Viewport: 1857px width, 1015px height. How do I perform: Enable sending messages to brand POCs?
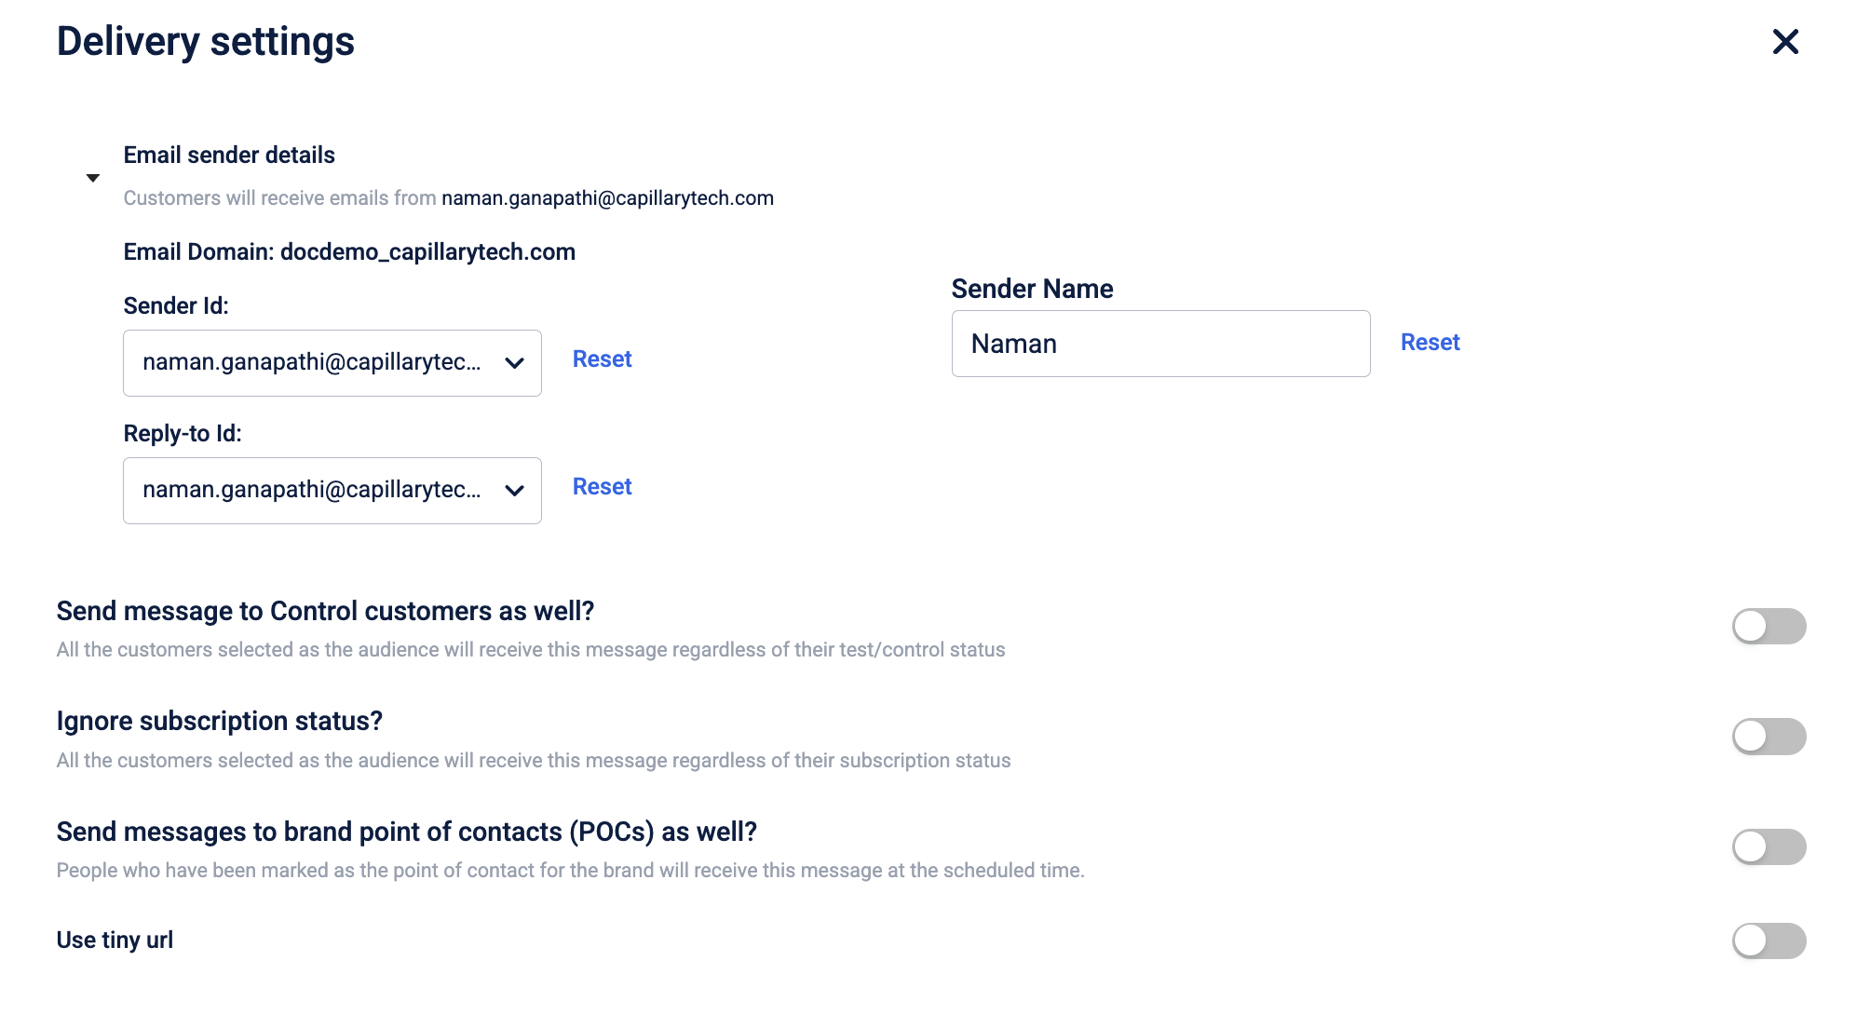[x=1769, y=846]
